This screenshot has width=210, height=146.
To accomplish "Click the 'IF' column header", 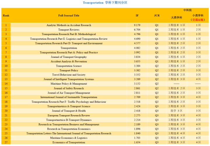I will (x=137, y=15).
